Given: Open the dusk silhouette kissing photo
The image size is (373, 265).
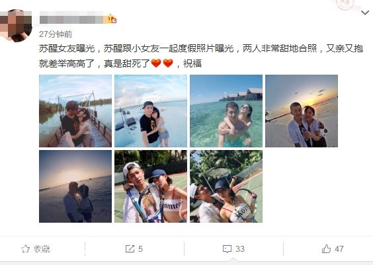Looking at the screenshot, I should coord(75,186).
